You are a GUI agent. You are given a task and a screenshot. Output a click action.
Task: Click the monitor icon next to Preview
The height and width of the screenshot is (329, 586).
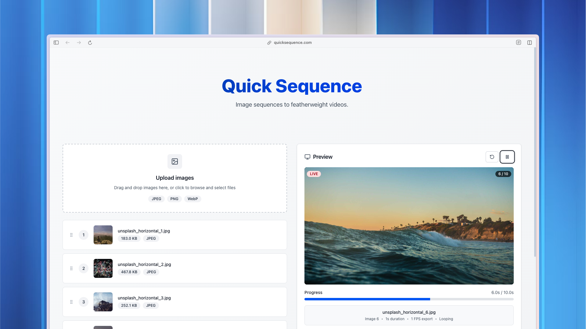click(307, 157)
